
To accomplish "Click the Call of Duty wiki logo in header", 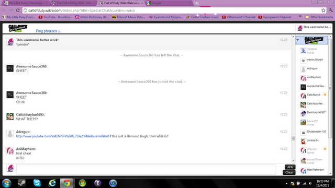I will tap(18, 28).
